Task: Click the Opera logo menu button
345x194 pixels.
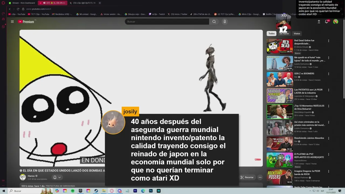Action: [3, 3]
